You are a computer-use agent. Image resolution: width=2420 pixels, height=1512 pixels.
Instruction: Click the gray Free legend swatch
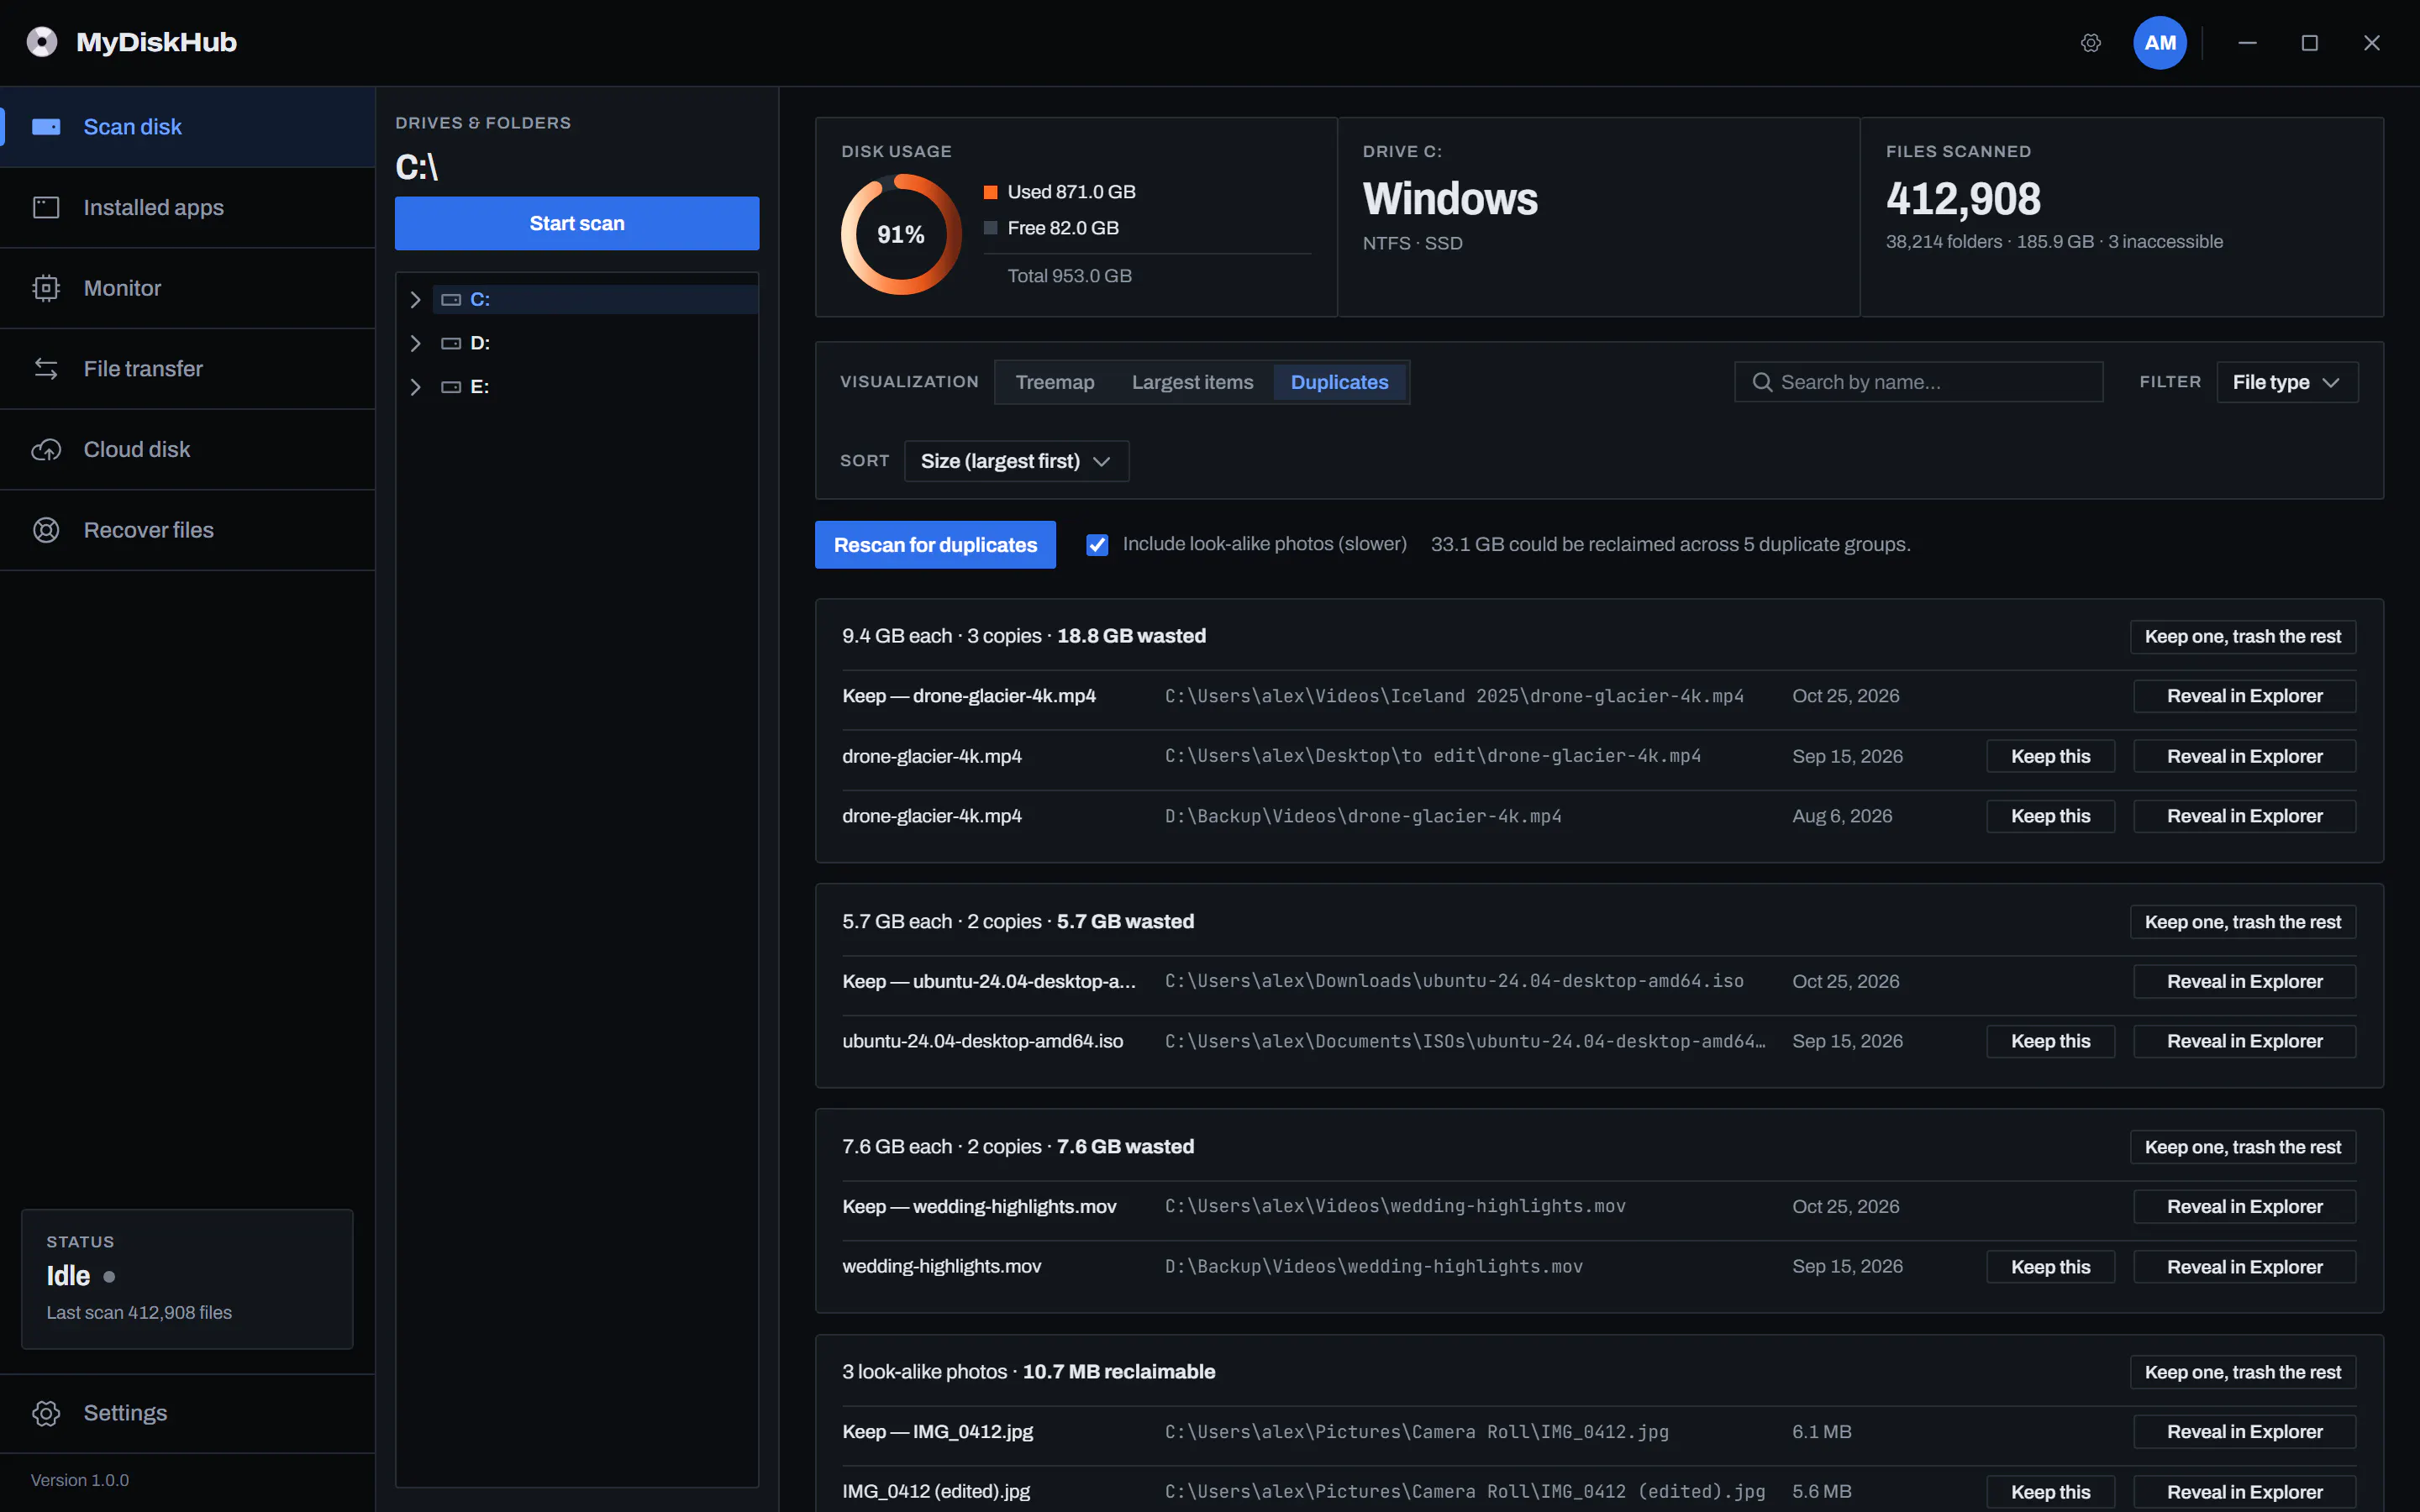click(990, 228)
